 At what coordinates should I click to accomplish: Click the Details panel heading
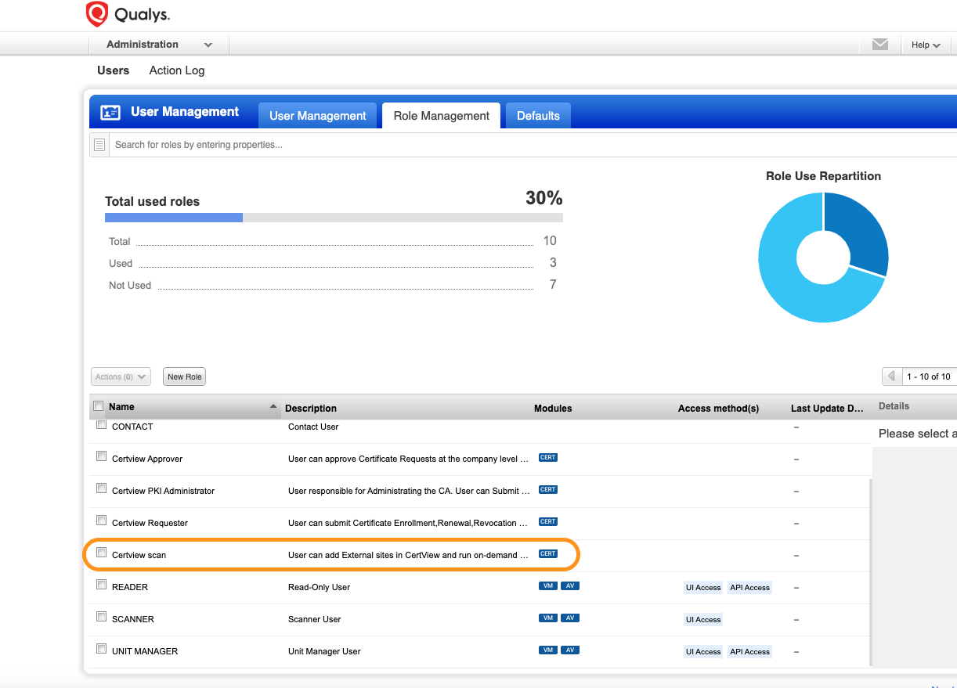pos(894,406)
